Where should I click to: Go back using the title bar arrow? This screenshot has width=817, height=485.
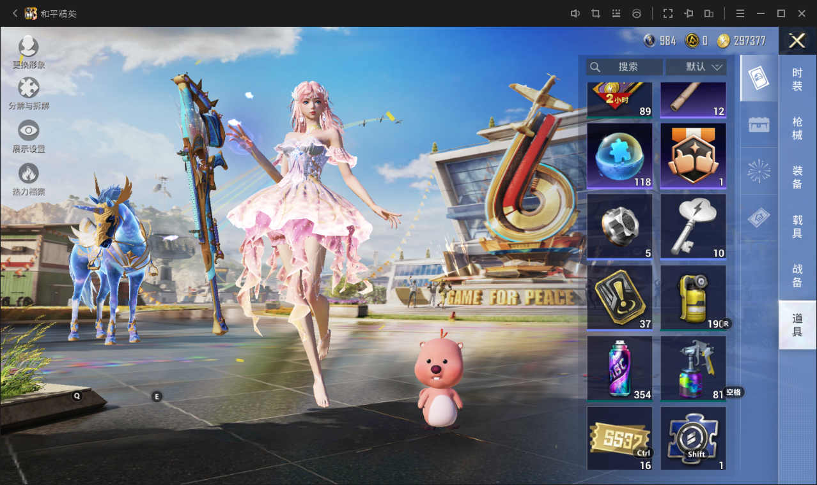[x=15, y=13]
